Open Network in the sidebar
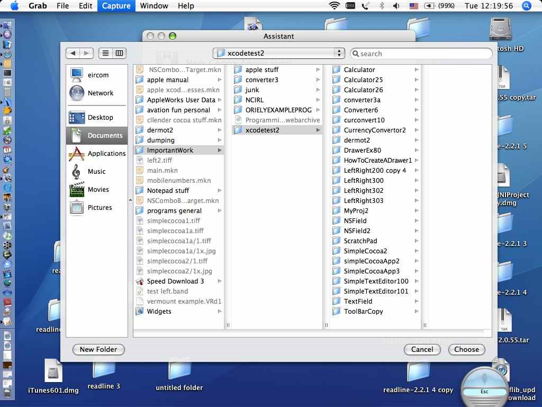This screenshot has height=407, width=542. tap(97, 93)
